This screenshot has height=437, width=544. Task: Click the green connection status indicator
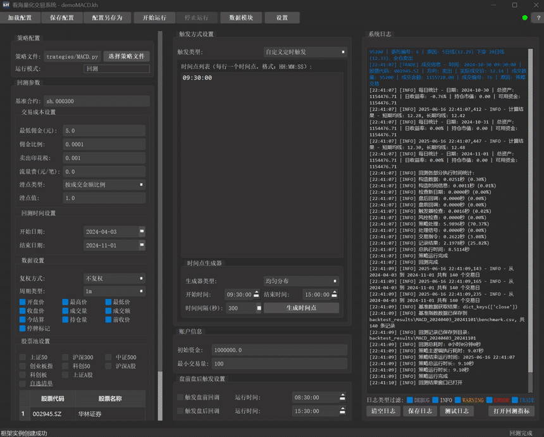coord(524,18)
